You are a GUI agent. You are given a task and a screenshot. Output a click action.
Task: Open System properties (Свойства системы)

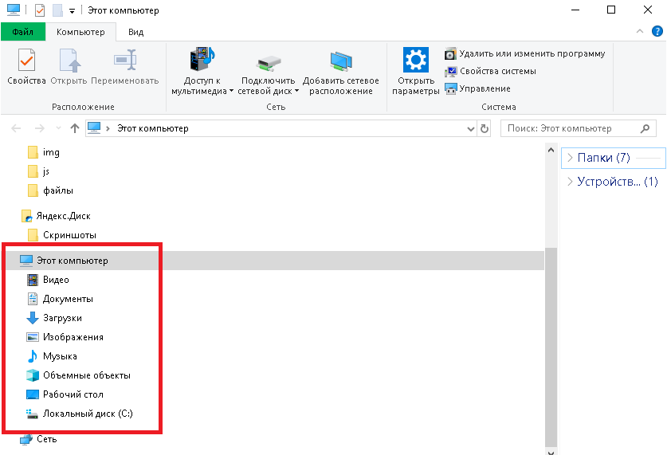[x=490, y=71]
